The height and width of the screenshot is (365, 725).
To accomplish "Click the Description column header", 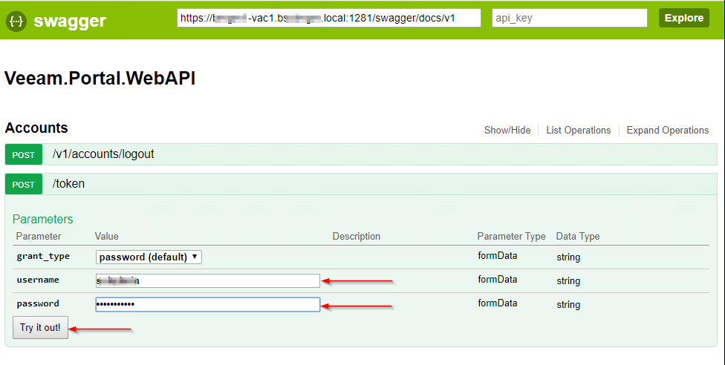I will click(357, 236).
